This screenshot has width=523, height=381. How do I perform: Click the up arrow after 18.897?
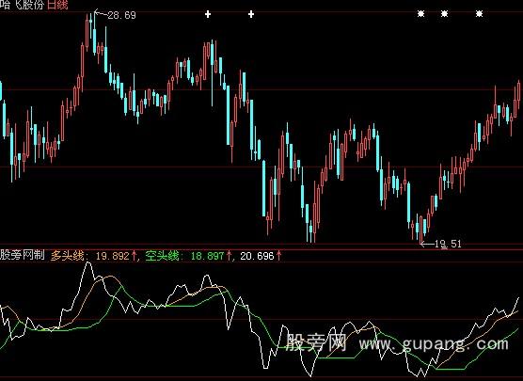230,256
